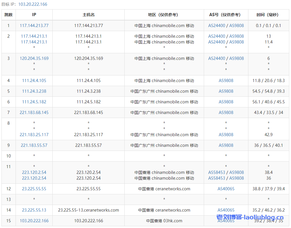291x228 pixels.
Task: Click the 103.20.222.166 IP link in hop 15
Action: coord(34,221)
